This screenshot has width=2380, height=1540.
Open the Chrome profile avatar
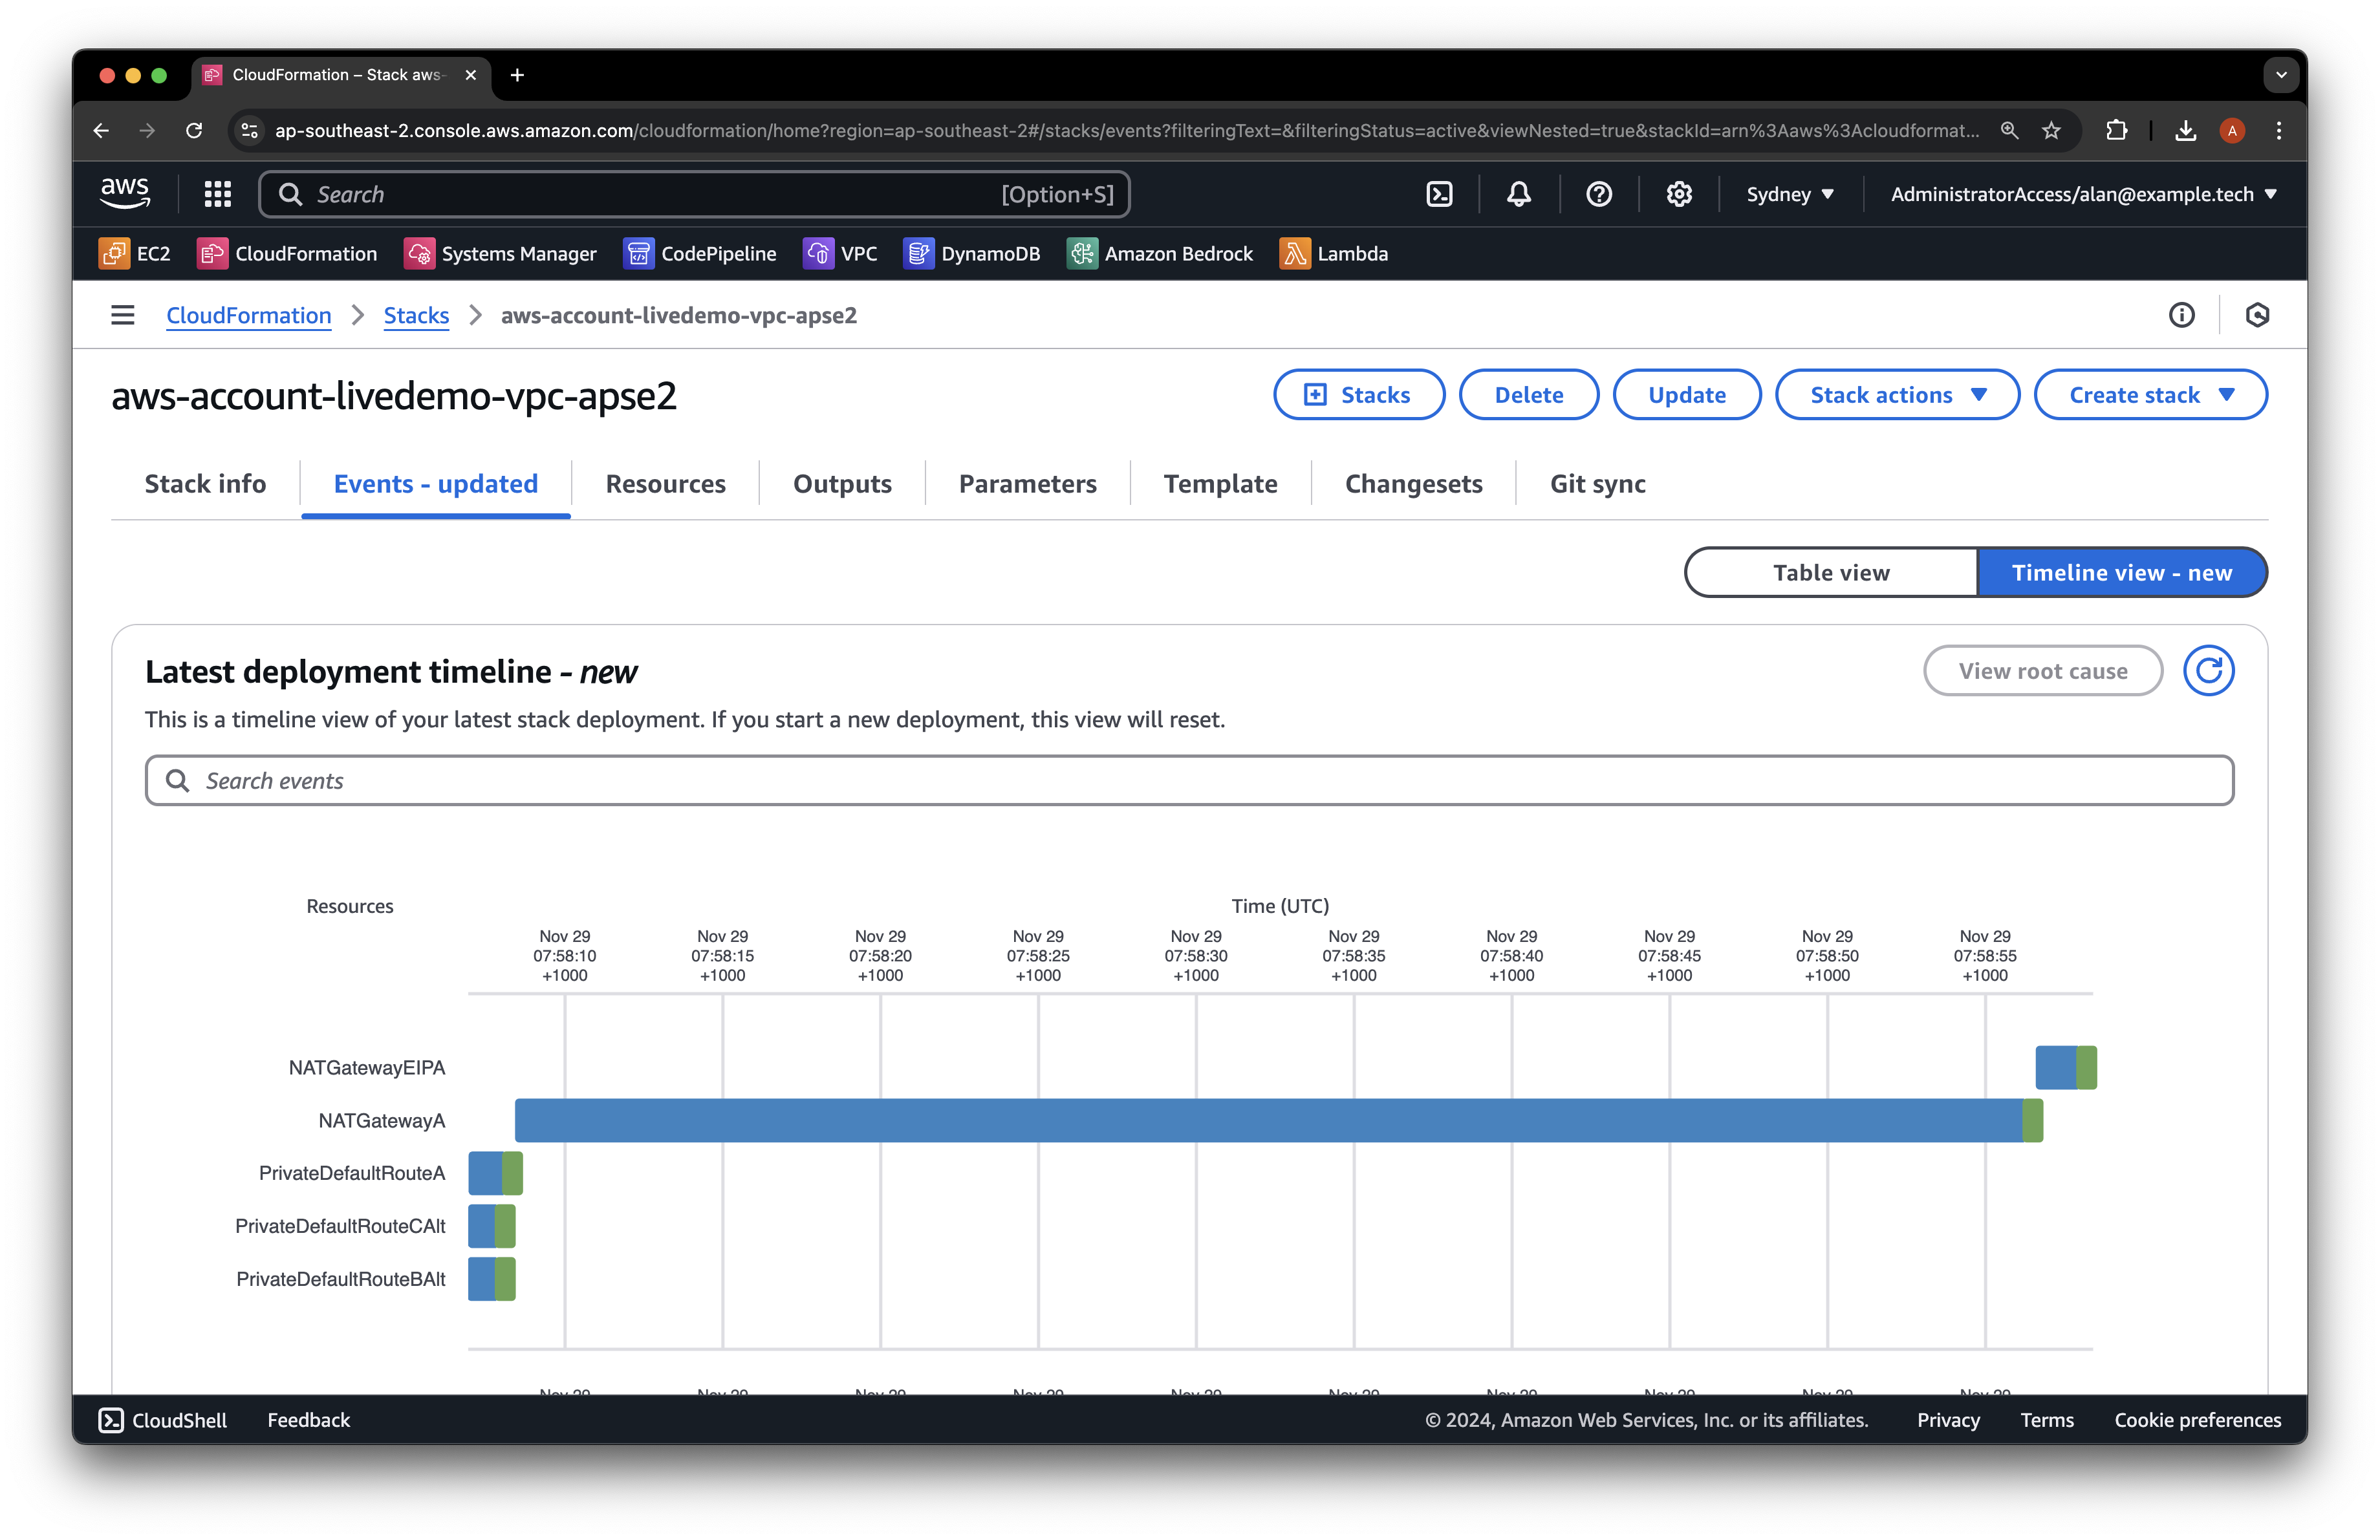coord(2232,131)
